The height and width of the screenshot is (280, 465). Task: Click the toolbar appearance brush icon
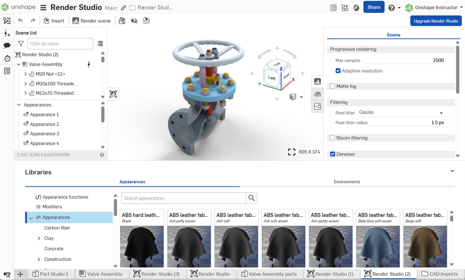tap(122, 21)
